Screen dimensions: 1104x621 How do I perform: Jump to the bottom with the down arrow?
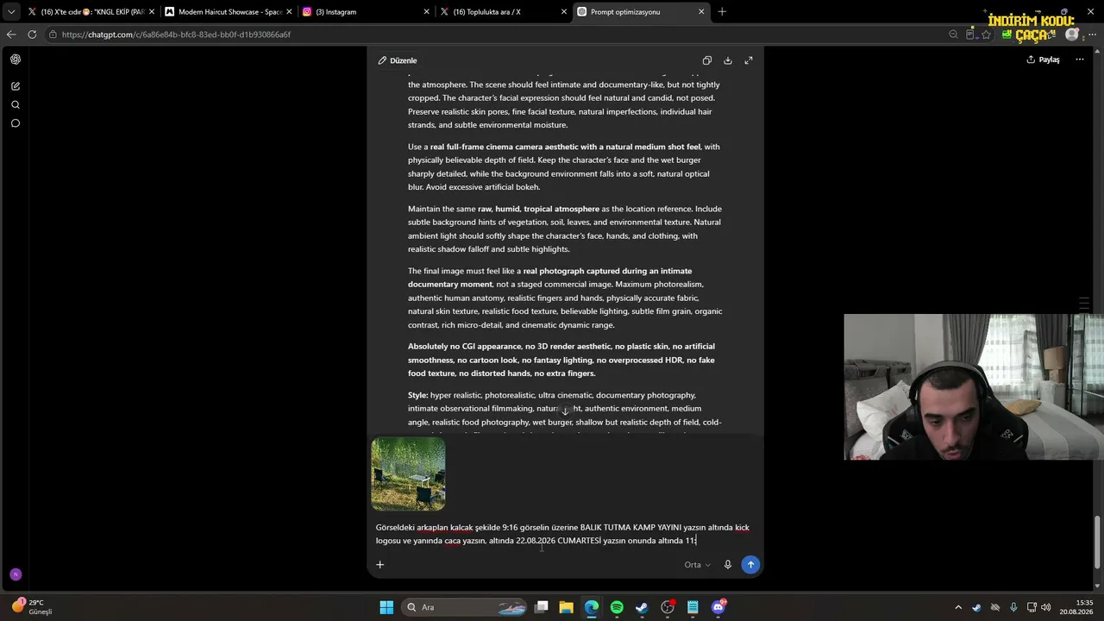coord(565,411)
